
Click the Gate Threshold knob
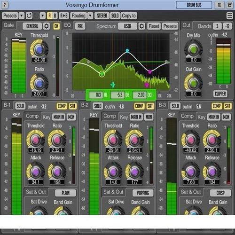pos(39,50)
